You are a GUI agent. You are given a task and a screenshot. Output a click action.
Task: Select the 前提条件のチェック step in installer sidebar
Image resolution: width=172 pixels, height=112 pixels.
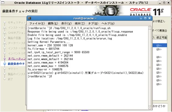click(x=16, y=64)
